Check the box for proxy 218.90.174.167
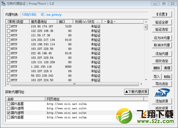Image resolution: width=178 pixels, height=128 pixels. tap(9, 26)
